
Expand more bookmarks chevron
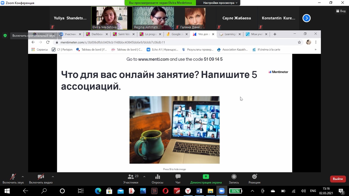(x=315, y=50)
